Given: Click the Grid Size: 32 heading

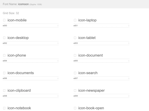Looking at the screenshot, I should (11, 13).
